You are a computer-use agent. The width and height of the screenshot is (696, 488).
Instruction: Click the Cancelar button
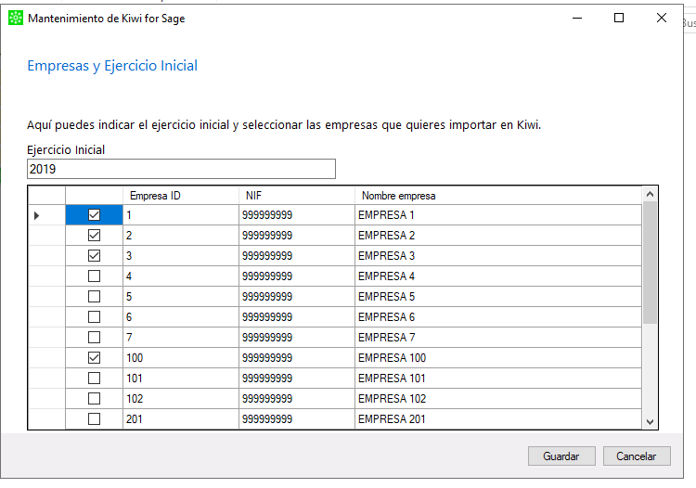click(637, 456)
